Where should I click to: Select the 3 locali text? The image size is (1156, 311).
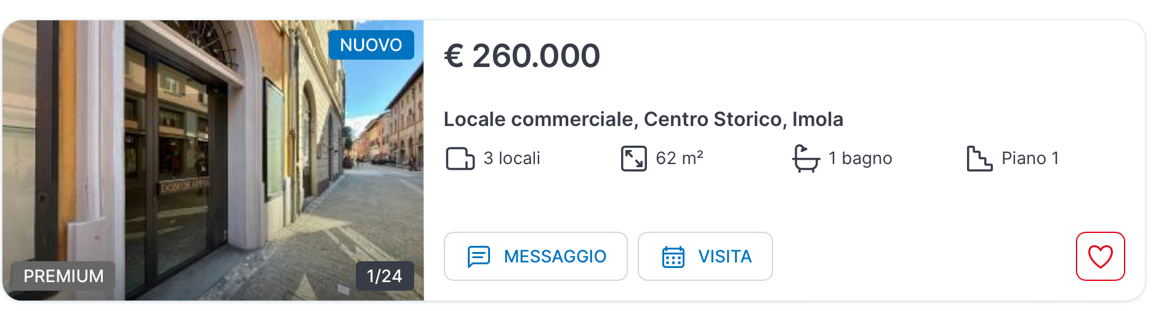coord(512,159)
